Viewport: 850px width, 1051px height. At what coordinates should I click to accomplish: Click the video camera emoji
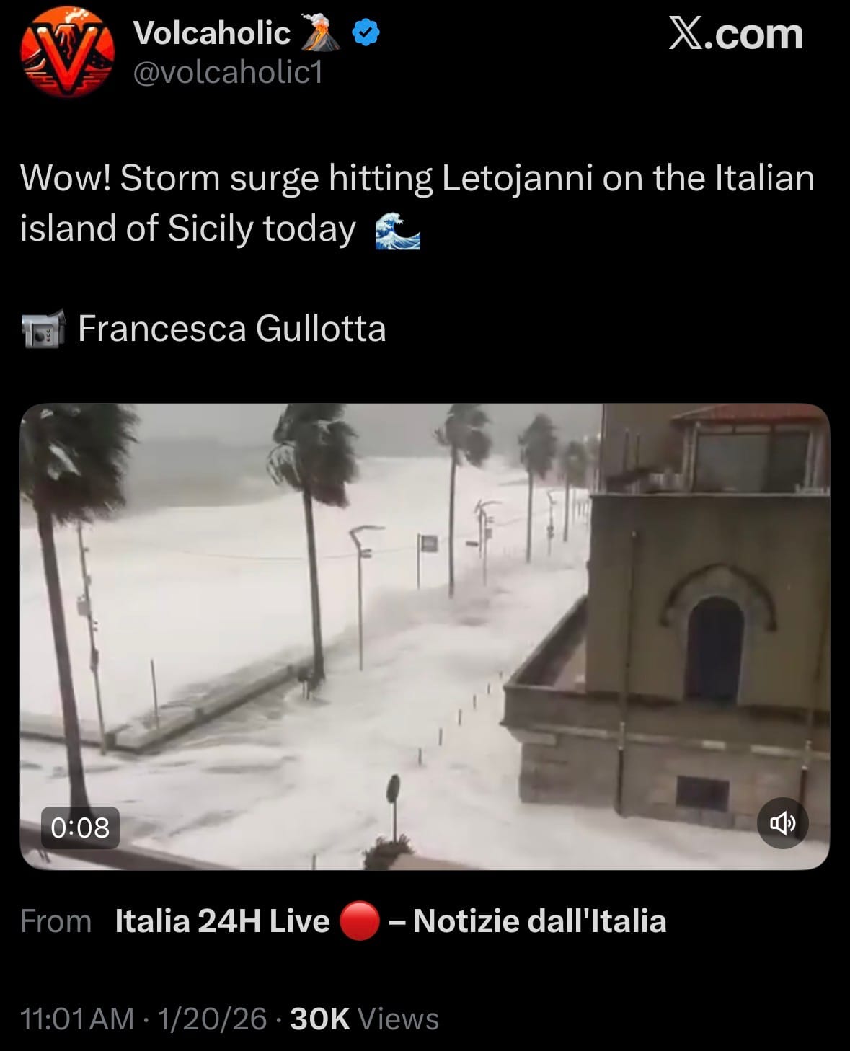pos(43,329)
